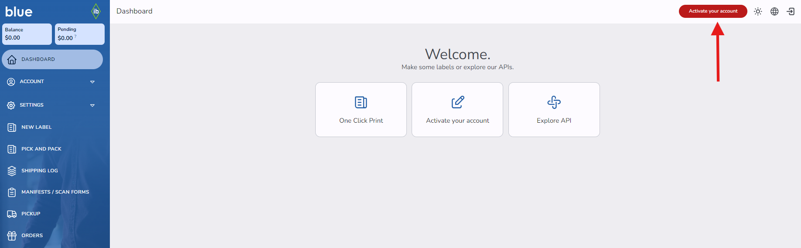The image size is (801, 248).
Task: Click the Shipping Log layers icon
Action: point(12,171)
